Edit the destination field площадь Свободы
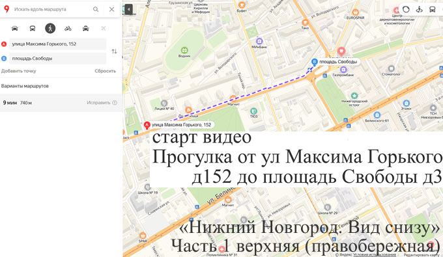The image size is (443, 257). tap(57, 59)
